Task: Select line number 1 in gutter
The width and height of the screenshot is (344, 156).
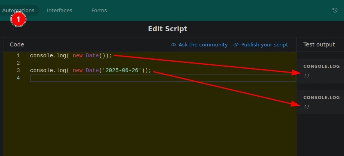Action: (18, 56)
